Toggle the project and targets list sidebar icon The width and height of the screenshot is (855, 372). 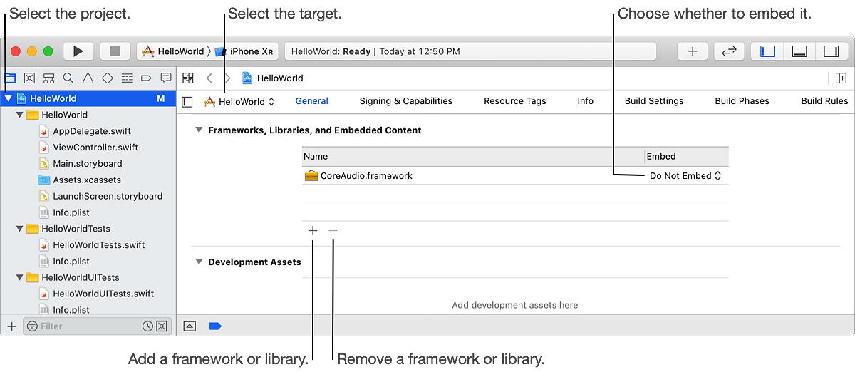187,102
